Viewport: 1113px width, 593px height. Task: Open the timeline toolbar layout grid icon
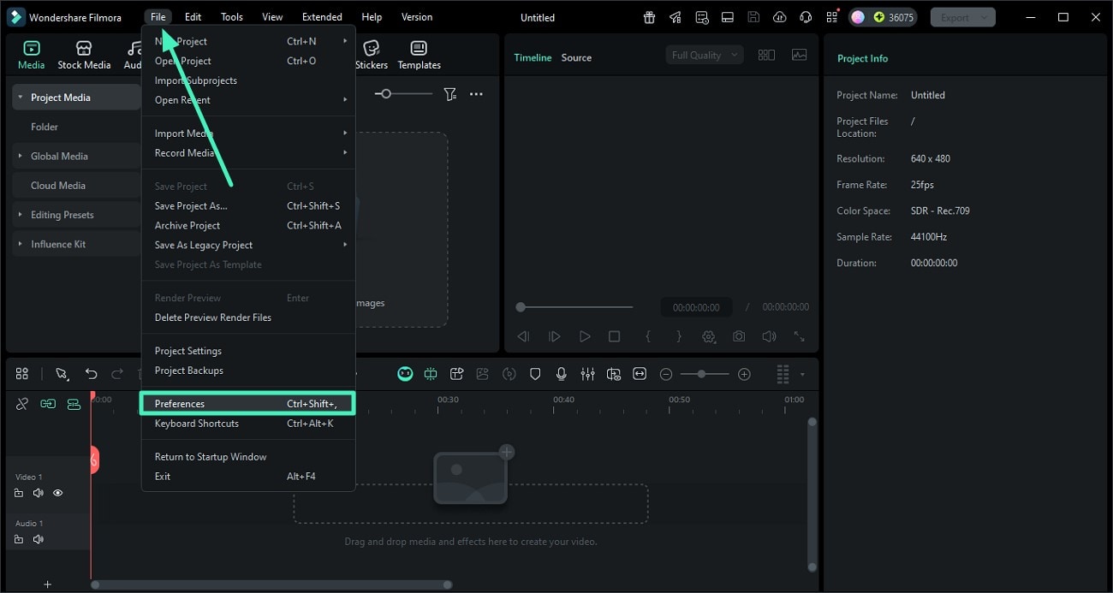[x=22, y=374]
